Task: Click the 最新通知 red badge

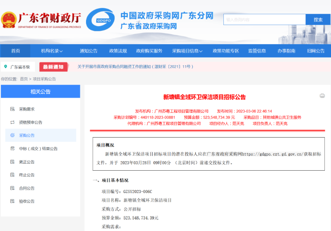Action: [x=53, y=67]
